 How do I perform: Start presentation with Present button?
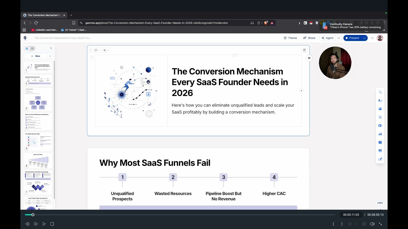(352, 38)
